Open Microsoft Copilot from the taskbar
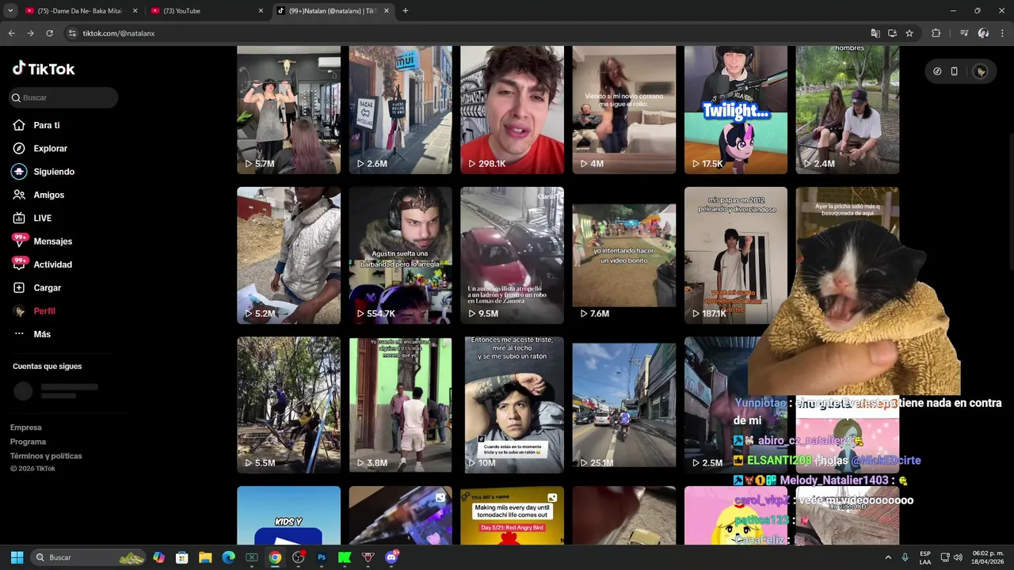 pos(159,557)
